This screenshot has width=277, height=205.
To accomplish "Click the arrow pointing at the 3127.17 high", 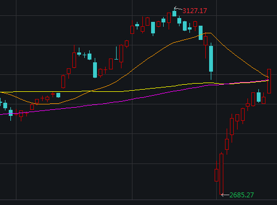I will coord(178,9).
